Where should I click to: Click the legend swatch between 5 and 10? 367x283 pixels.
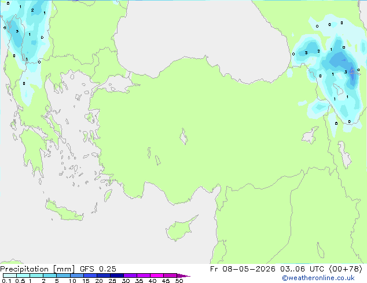pyautogui.click(x=63, y=275)
